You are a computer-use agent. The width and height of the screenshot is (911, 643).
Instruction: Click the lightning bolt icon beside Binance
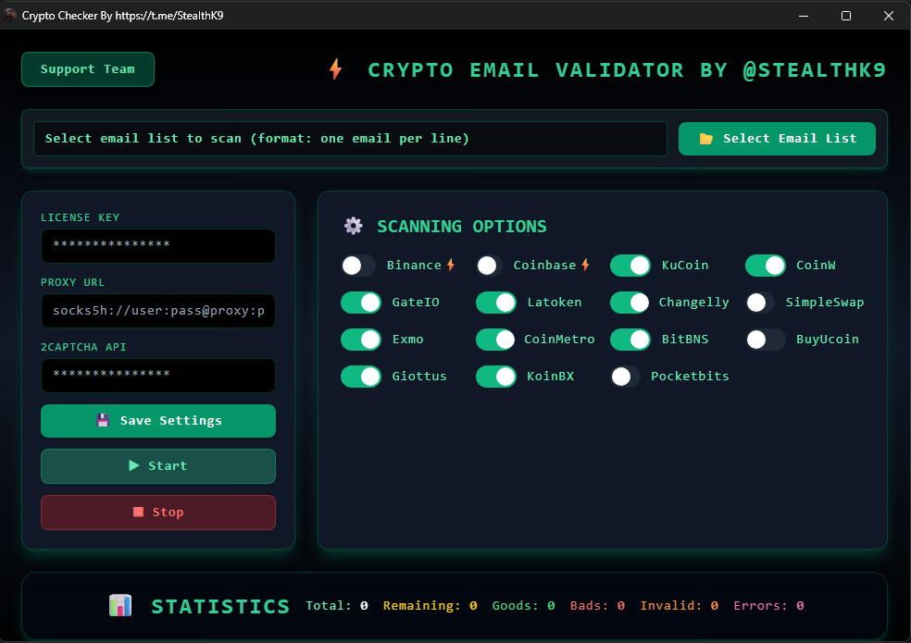[451, 266]
